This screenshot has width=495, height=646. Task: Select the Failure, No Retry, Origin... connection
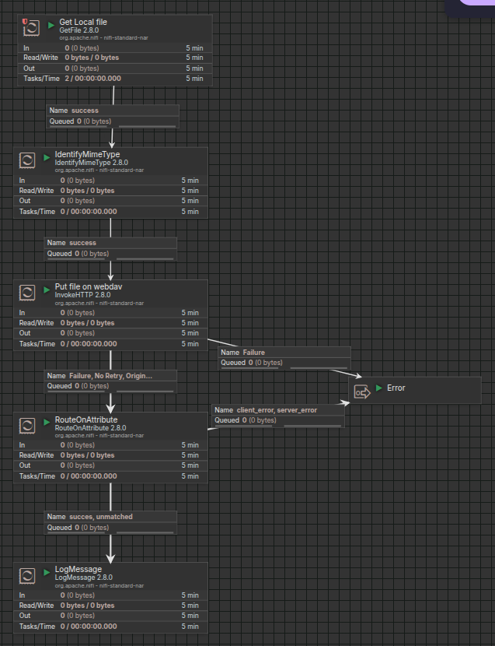pyautogui.click(x=110, y=381)
